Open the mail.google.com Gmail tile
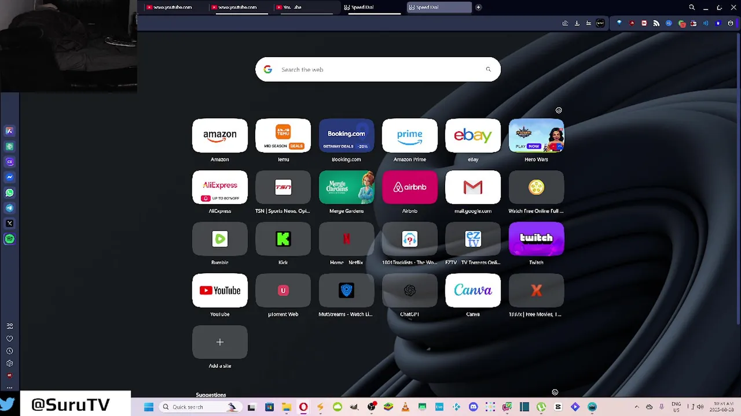 tap(473, 187)
